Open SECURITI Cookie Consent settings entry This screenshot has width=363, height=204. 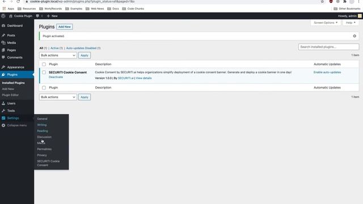pos(48,163)
